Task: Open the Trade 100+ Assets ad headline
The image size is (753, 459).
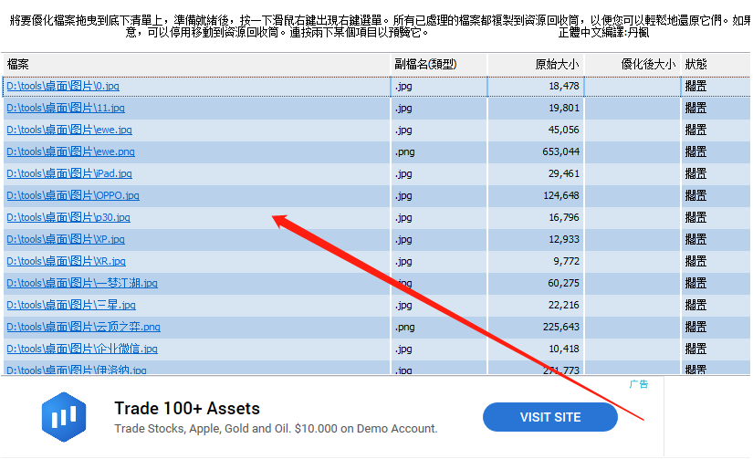Action: point(187,409)
